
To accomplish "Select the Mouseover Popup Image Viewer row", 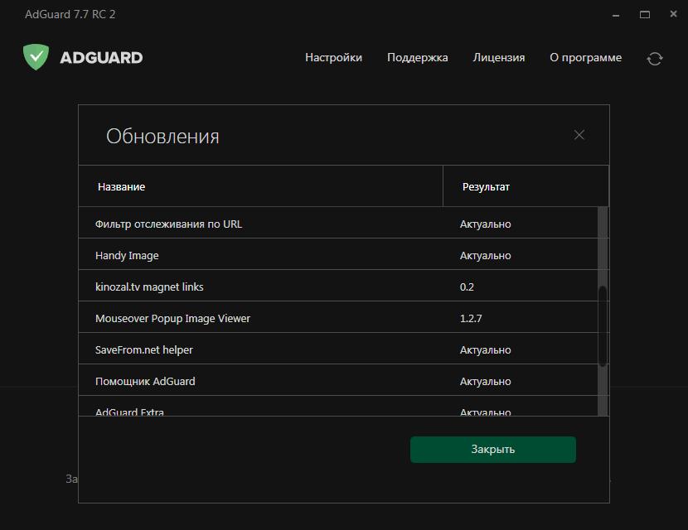I will pyautogui.click(x=249, y=317).
